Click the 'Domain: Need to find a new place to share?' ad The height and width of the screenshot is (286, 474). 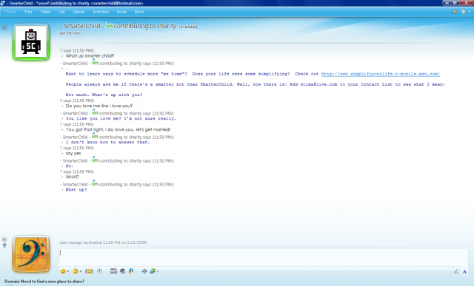(x=44, y=281)
